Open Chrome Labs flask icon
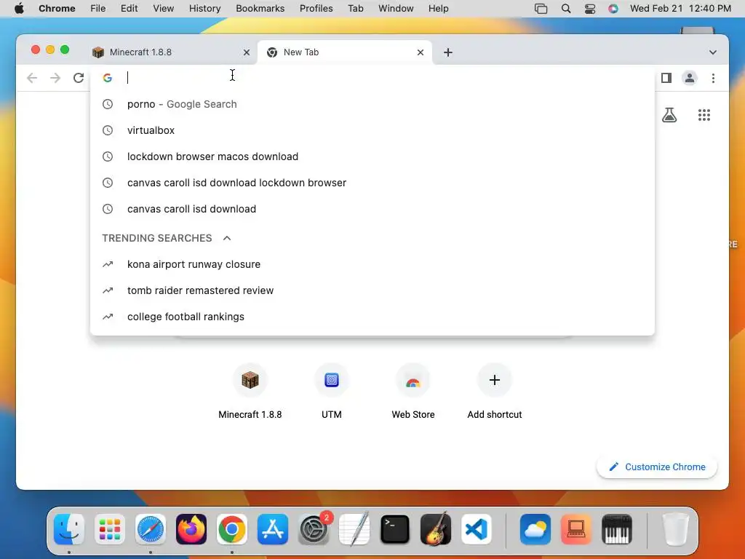This screenshot has width=745, height=559. tap(669, 114)
